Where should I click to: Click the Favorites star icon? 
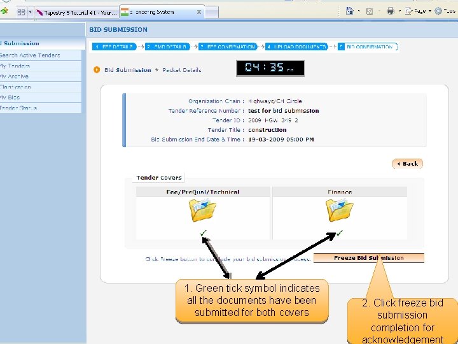pos(4,11)
